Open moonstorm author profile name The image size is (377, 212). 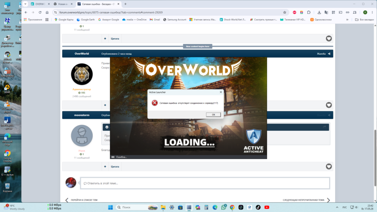(x=82, y=115)
